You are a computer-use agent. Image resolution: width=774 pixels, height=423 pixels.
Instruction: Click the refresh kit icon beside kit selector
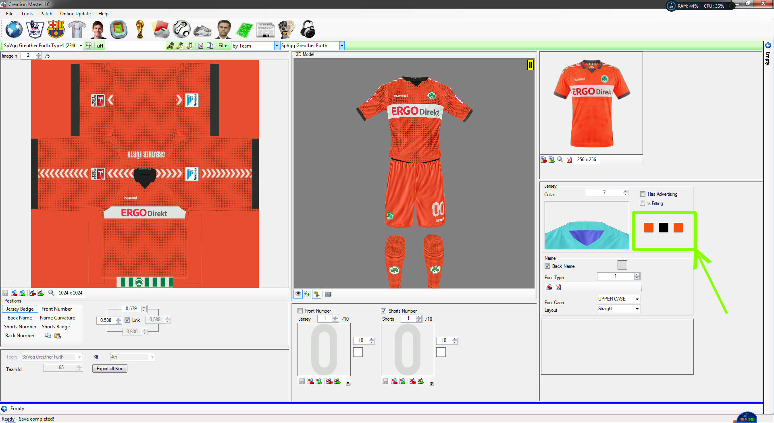(x=88, y=46)
